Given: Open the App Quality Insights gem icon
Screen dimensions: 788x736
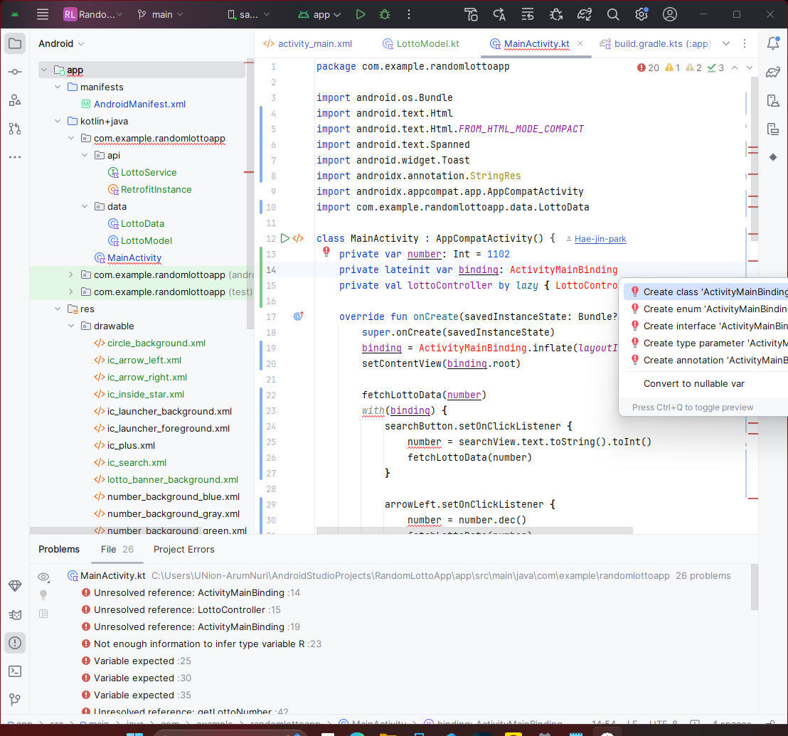Looking at the screenshot, I should click(15, 586).
